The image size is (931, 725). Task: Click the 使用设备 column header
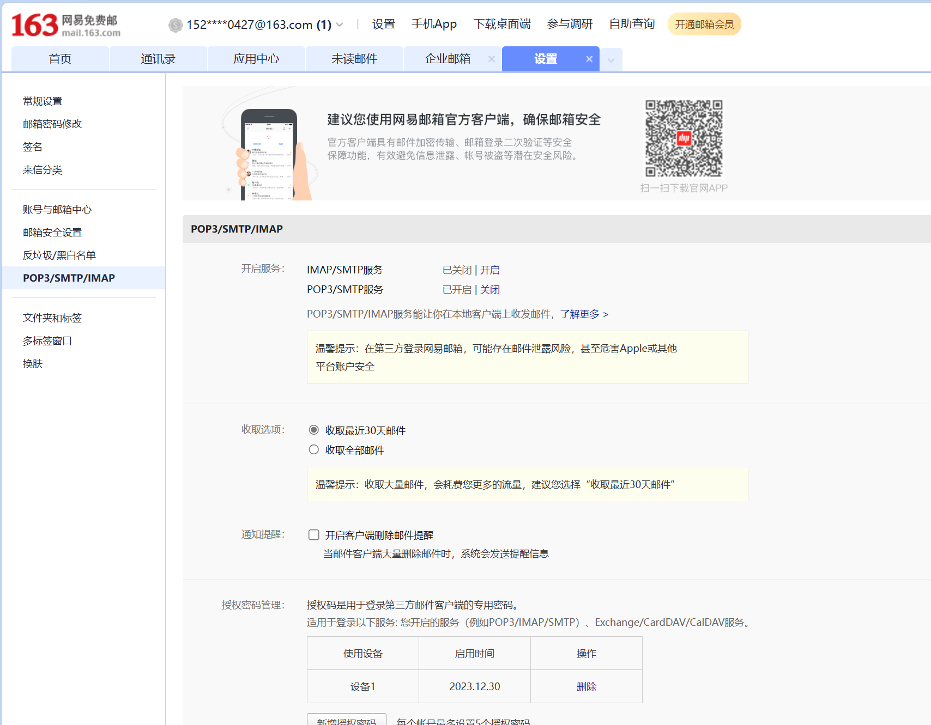tap(363, 654)
